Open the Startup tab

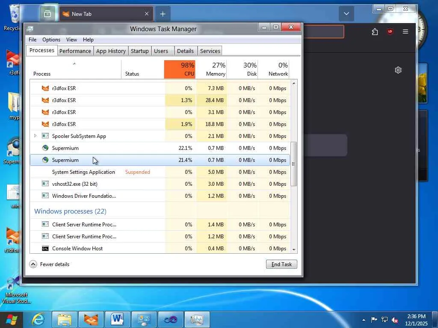click(140, 51)
